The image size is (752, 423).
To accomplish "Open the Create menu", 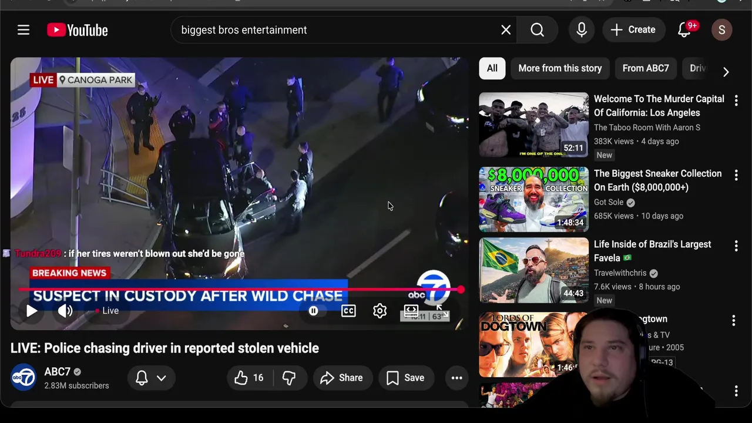I will 633,30.
